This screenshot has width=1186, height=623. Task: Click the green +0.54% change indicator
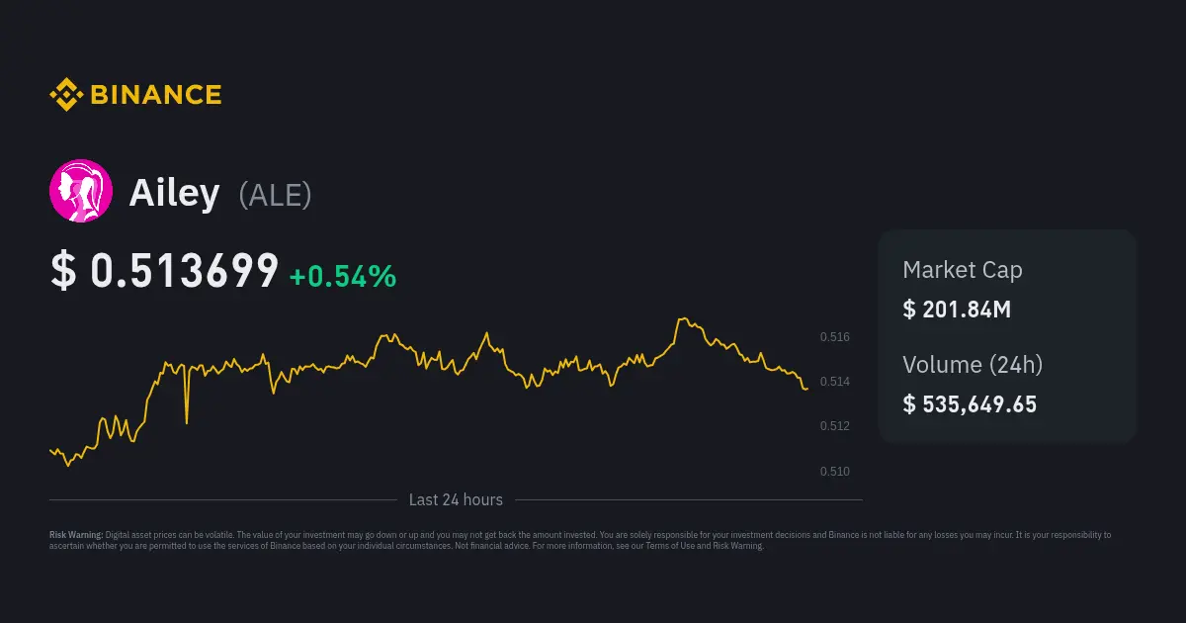[x=343, y=277]
